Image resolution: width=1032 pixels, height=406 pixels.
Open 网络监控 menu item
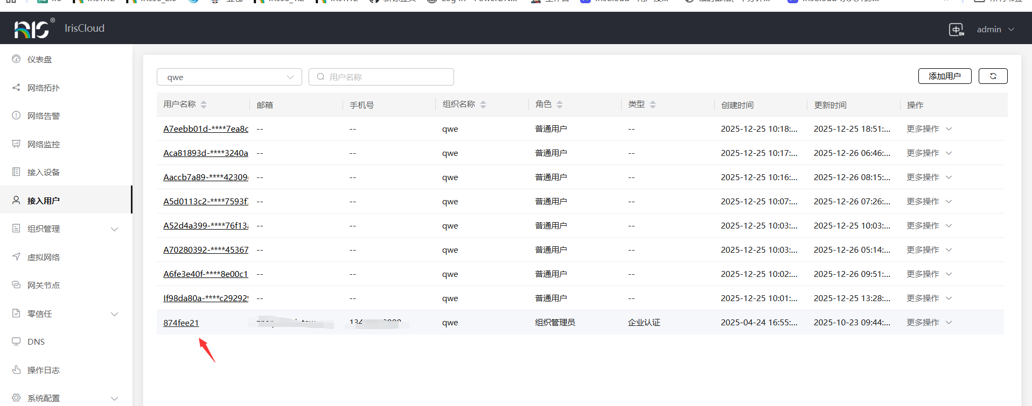click(66, 144)
